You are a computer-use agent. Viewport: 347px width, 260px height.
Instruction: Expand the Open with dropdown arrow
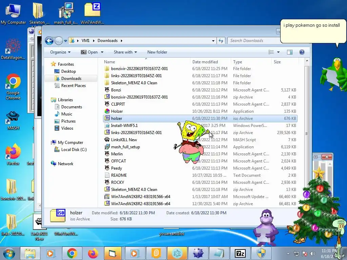[x=102, y=52]
